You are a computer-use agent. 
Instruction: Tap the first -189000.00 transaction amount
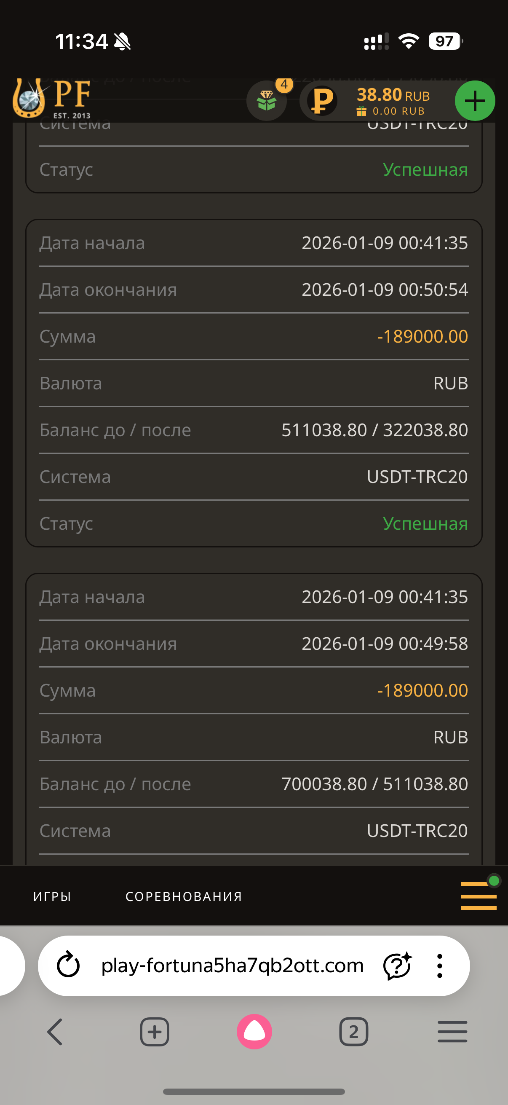[422, 336]
